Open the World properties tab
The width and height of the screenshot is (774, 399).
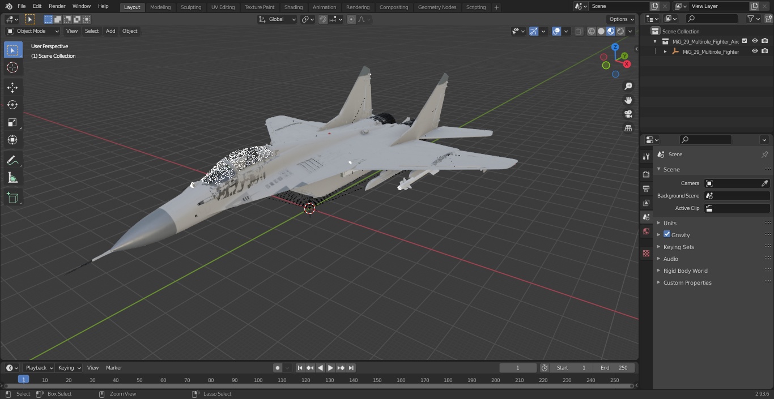click(646, 231)
